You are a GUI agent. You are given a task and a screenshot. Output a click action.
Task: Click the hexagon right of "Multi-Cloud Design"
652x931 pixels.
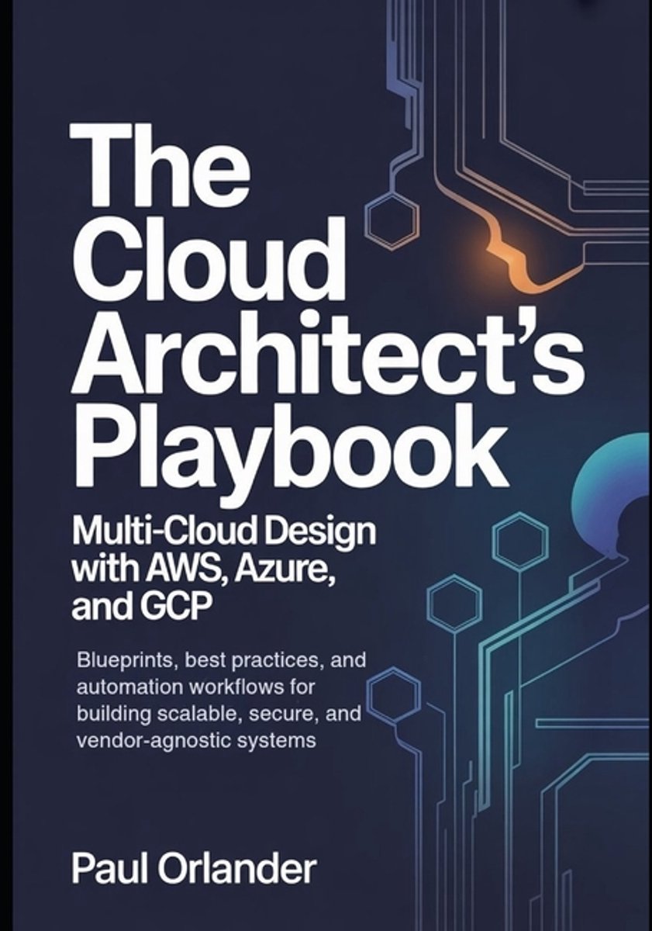(x=520, y=542)
